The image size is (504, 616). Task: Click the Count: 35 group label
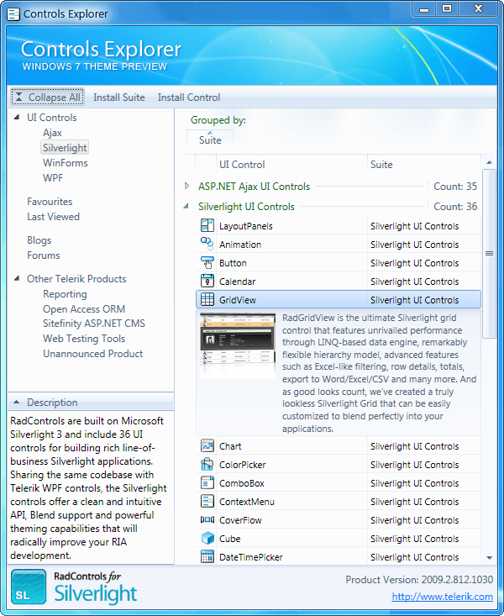pos(455,187)
